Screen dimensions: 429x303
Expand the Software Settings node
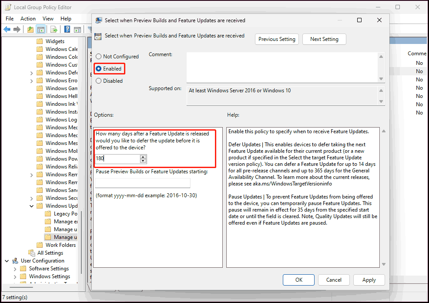15,269
